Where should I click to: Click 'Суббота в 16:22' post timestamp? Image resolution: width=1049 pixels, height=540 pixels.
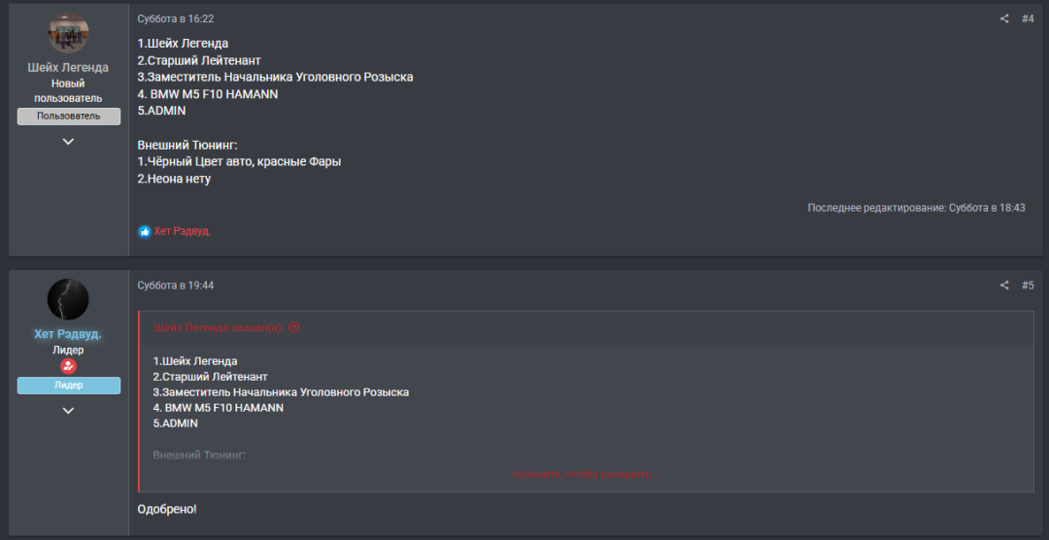pyautogui.click(x=176, y=18)
